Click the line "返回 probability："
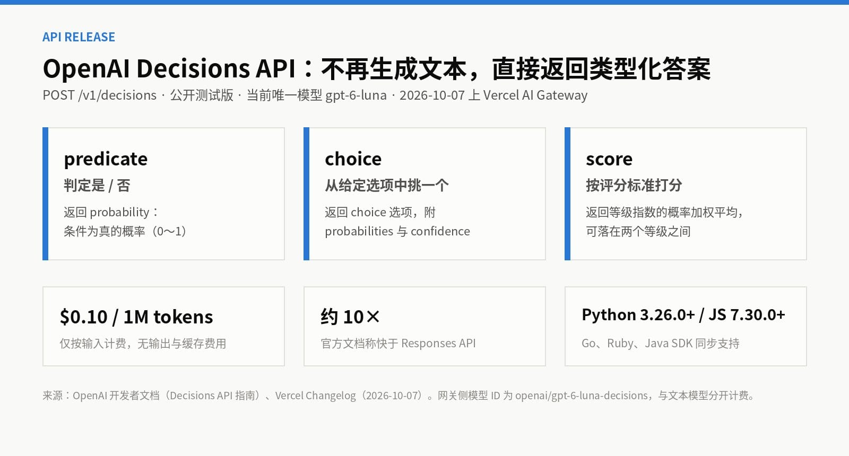This screenshot has height=456, width=849. pyautogui.click(x=111, y=212)
